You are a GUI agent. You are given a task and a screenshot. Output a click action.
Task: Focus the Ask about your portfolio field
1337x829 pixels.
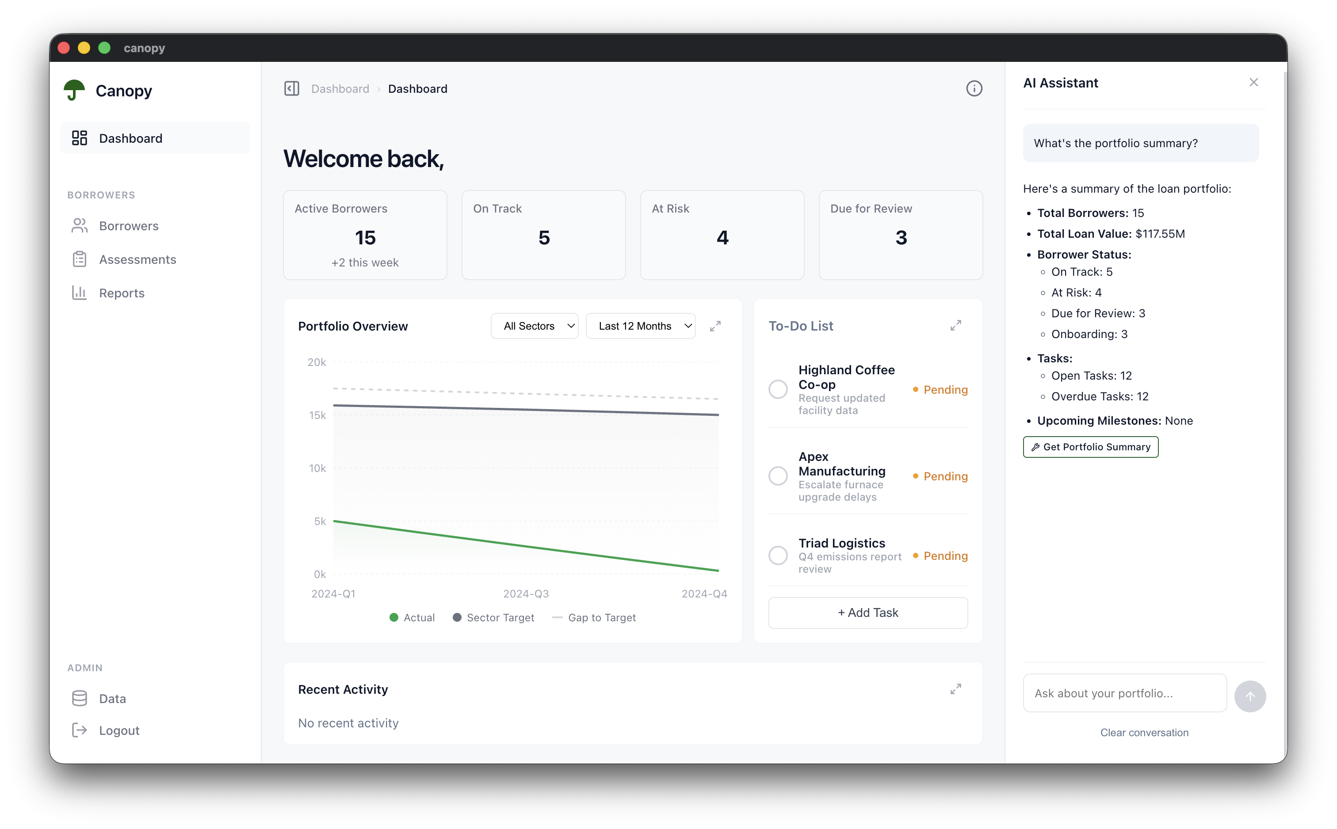coord(1124,693)
